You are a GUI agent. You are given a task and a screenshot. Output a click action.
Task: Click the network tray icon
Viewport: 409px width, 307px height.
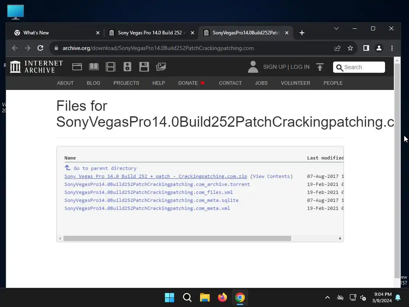click(353, 297)
